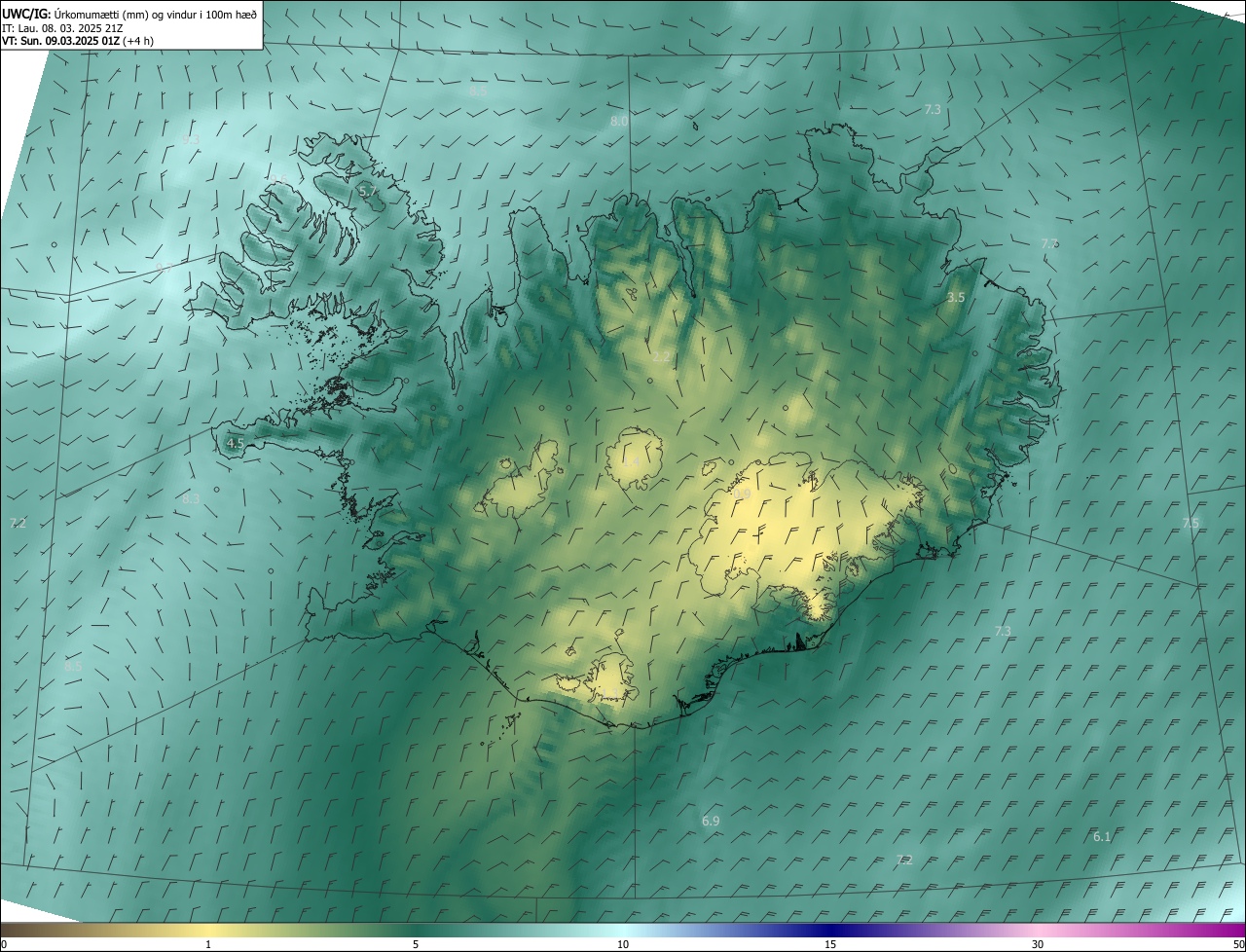Click the 9.3 value label northwest of Westfjords
1246x952 pixels.
pos(191,140)
